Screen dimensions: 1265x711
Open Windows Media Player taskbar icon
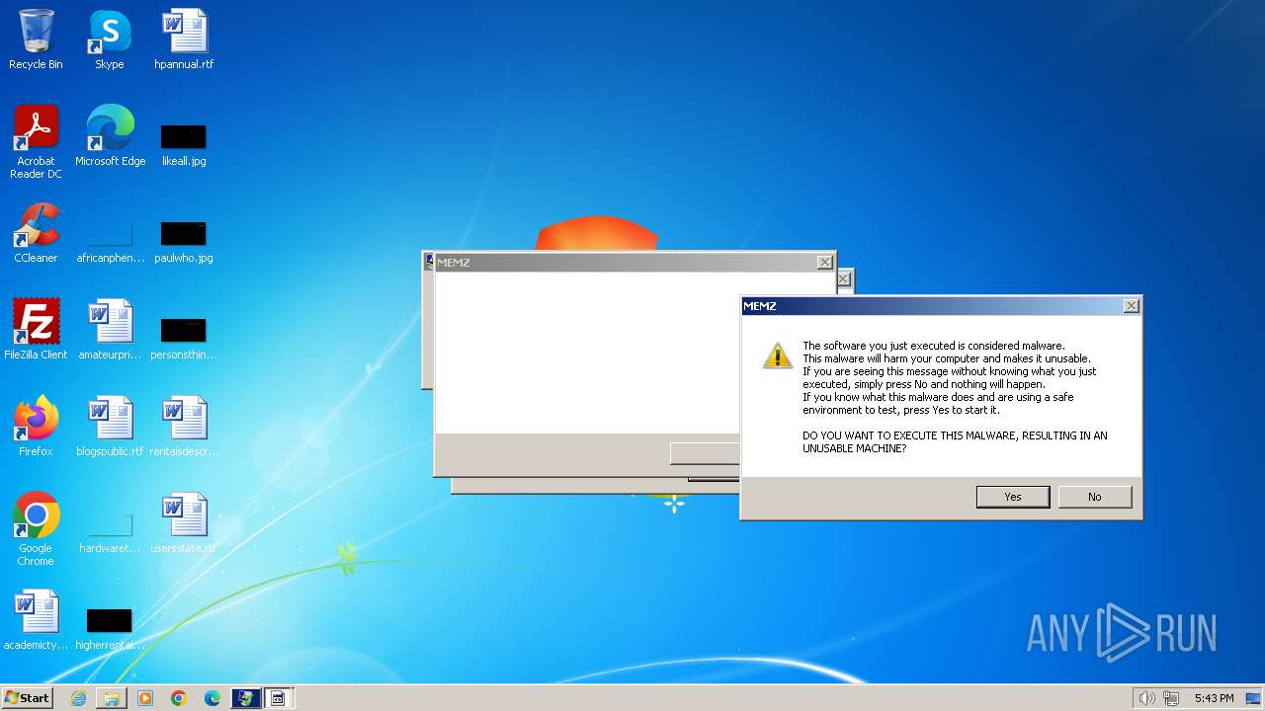pos(145,698)
